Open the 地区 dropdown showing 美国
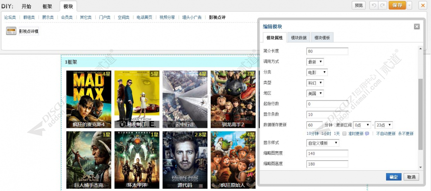This screenshot has height=191, width=431. [x=315, y=93]
